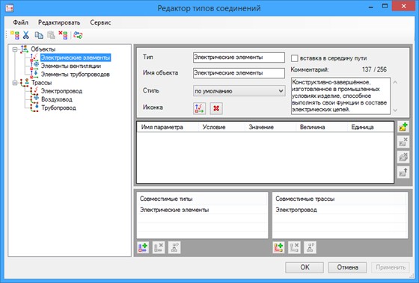419x283 pixels.
Task: Click the Трассы root node icon
Action: pos(24,83)
